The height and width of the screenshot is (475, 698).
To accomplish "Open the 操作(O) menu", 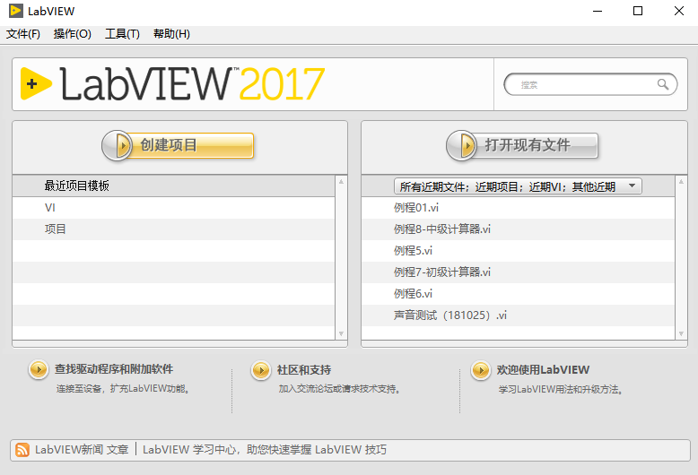I will point(72,34).
